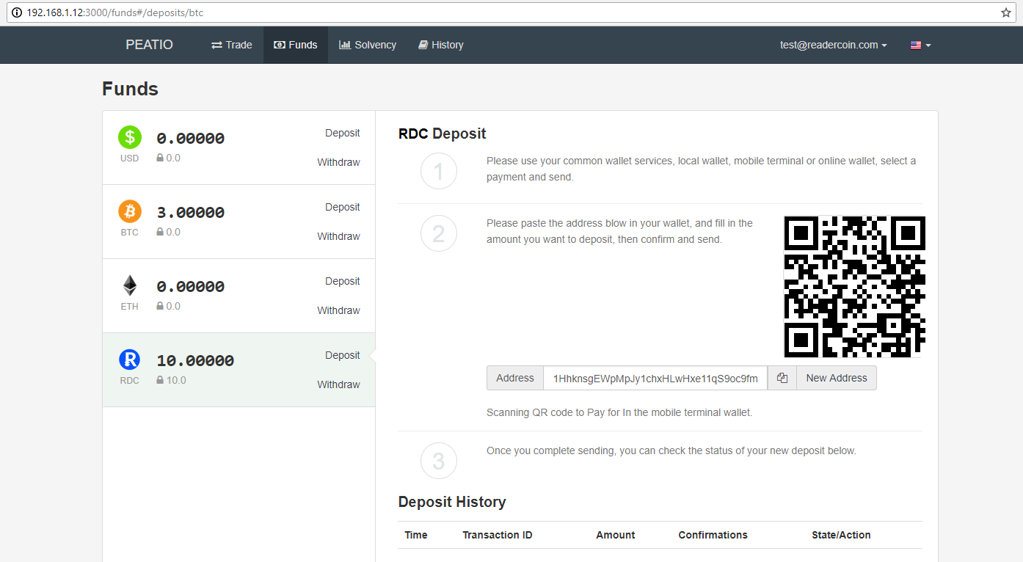This screenshot has width=1023, height=562.
Task: Click Withdraw for the USD account
Action: pos(338,162)
